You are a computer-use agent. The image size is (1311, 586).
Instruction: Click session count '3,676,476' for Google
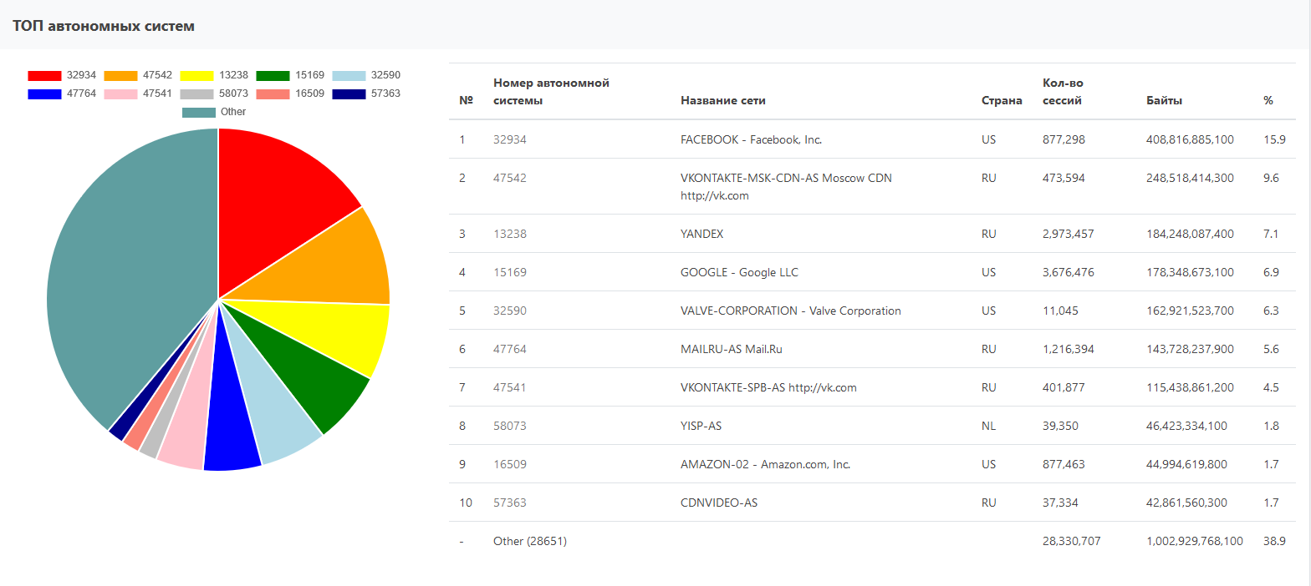1069,272
